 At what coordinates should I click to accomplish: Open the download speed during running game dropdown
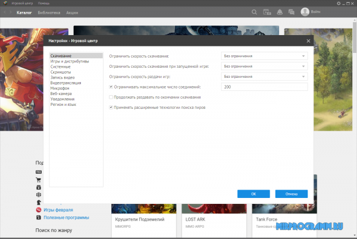264,66
